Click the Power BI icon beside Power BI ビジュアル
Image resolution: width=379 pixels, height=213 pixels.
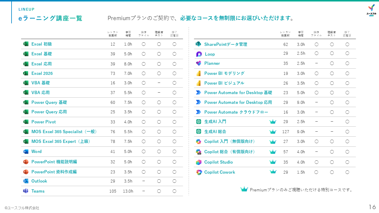point(198,83)
